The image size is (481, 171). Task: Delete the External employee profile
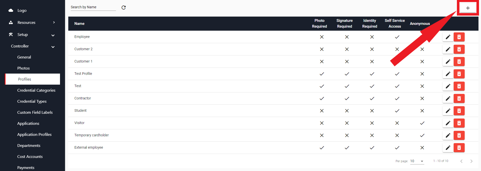459,148
